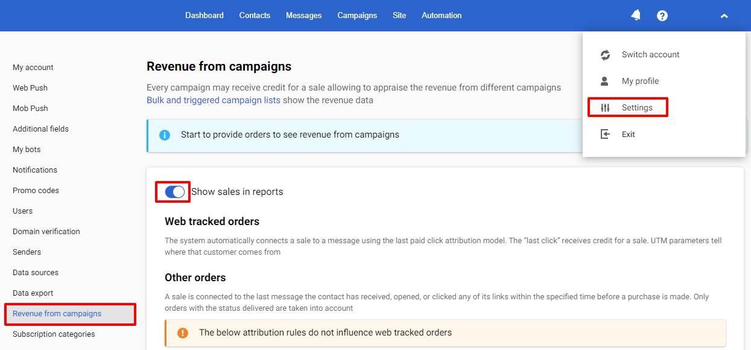Click the orange warning exclamation icon
Viewport: 751px width, 350px height.
pos(183,332)
